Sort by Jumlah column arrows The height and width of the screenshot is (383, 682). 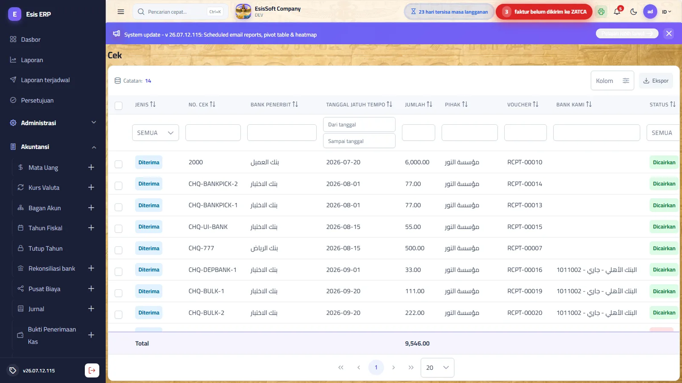point(430,104)
